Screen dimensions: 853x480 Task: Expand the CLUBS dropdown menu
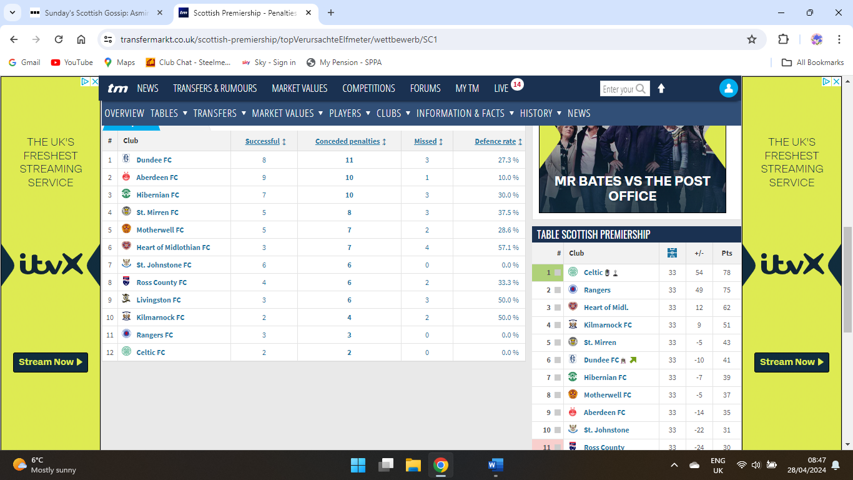click(x=393, y=113)
